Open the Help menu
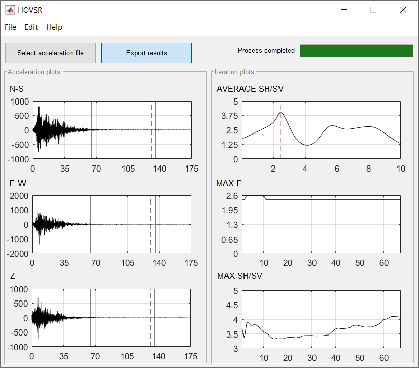The image size is (419, 368). coord(54,27)
